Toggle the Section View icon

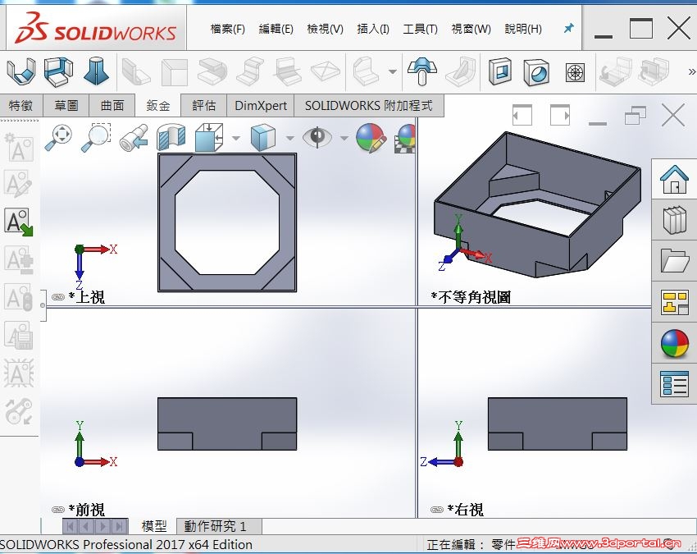tap(171, 137)
